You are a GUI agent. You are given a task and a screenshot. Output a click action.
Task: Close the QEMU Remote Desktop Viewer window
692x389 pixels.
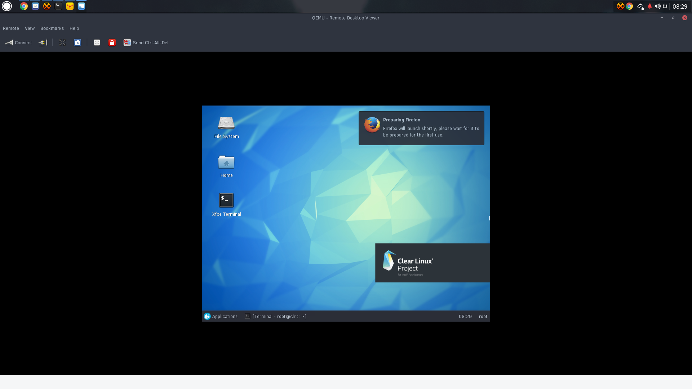pos(685,18)
